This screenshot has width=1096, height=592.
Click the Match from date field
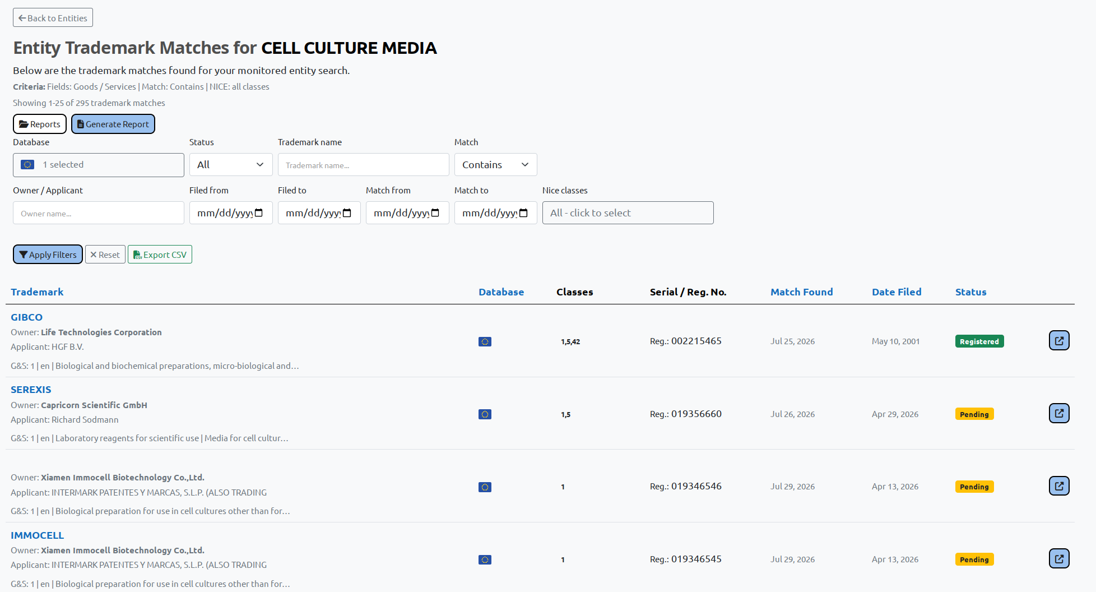pyautogui.click(x=407, y=213)
